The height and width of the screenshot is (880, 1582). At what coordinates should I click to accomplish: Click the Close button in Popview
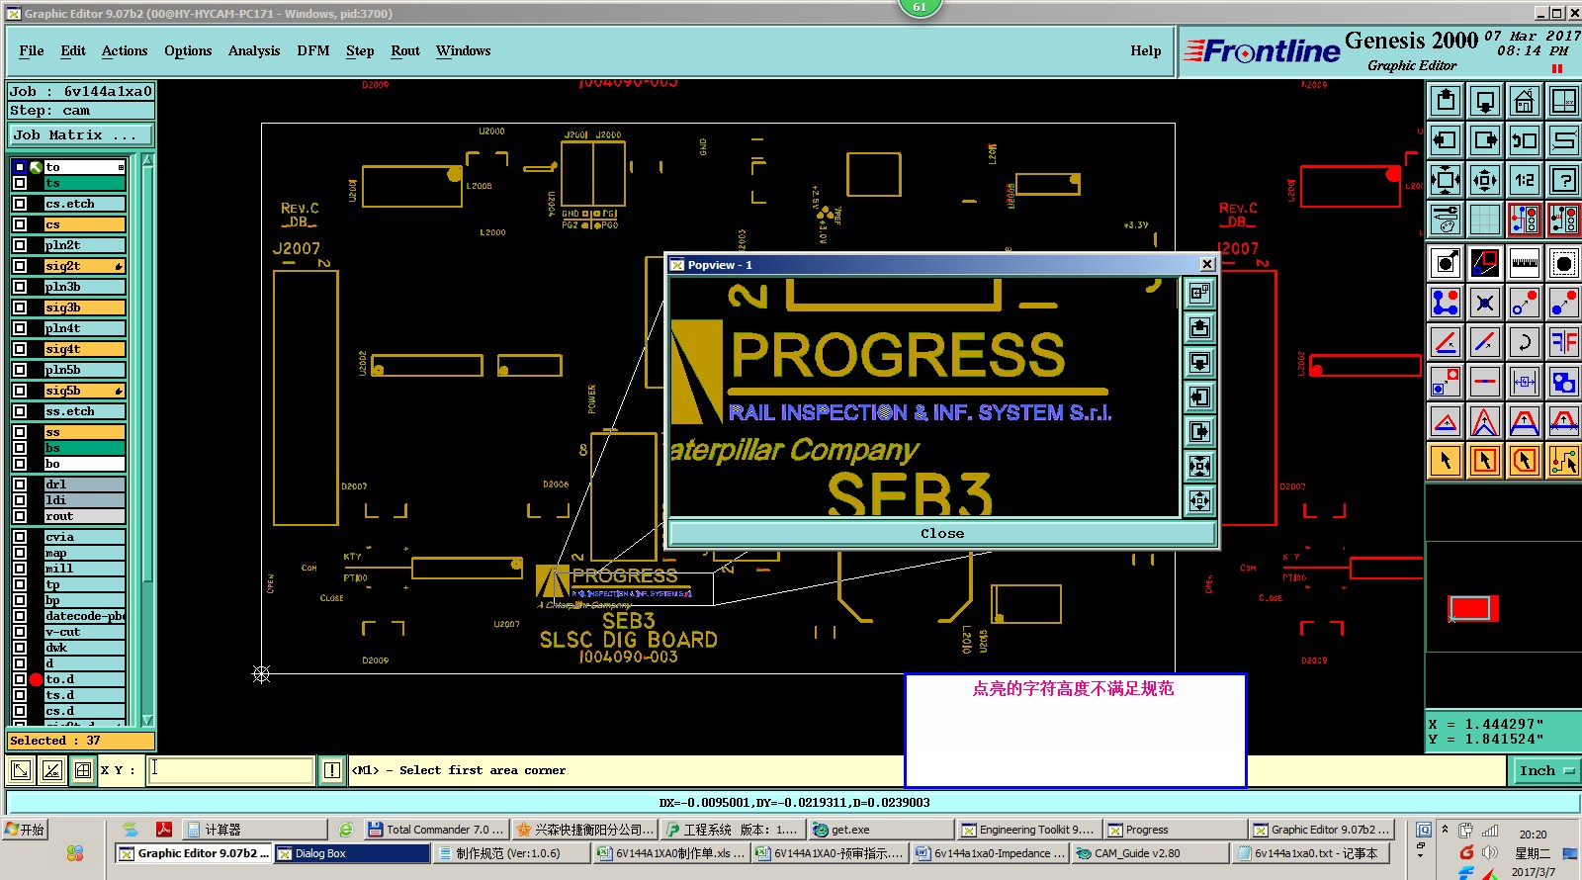tap(942, 534)
